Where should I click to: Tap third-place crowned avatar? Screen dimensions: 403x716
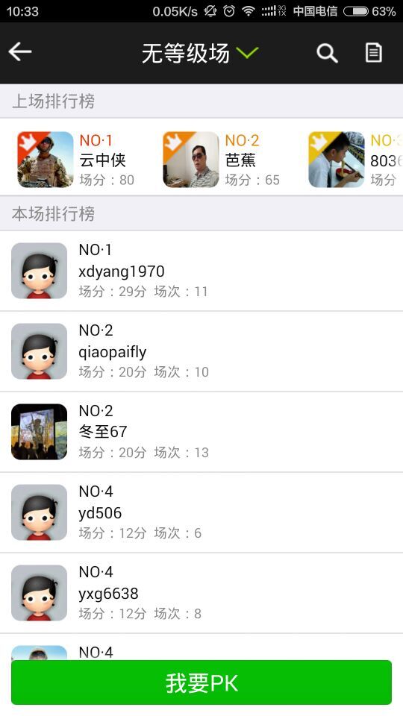click(x=337, y=160)
